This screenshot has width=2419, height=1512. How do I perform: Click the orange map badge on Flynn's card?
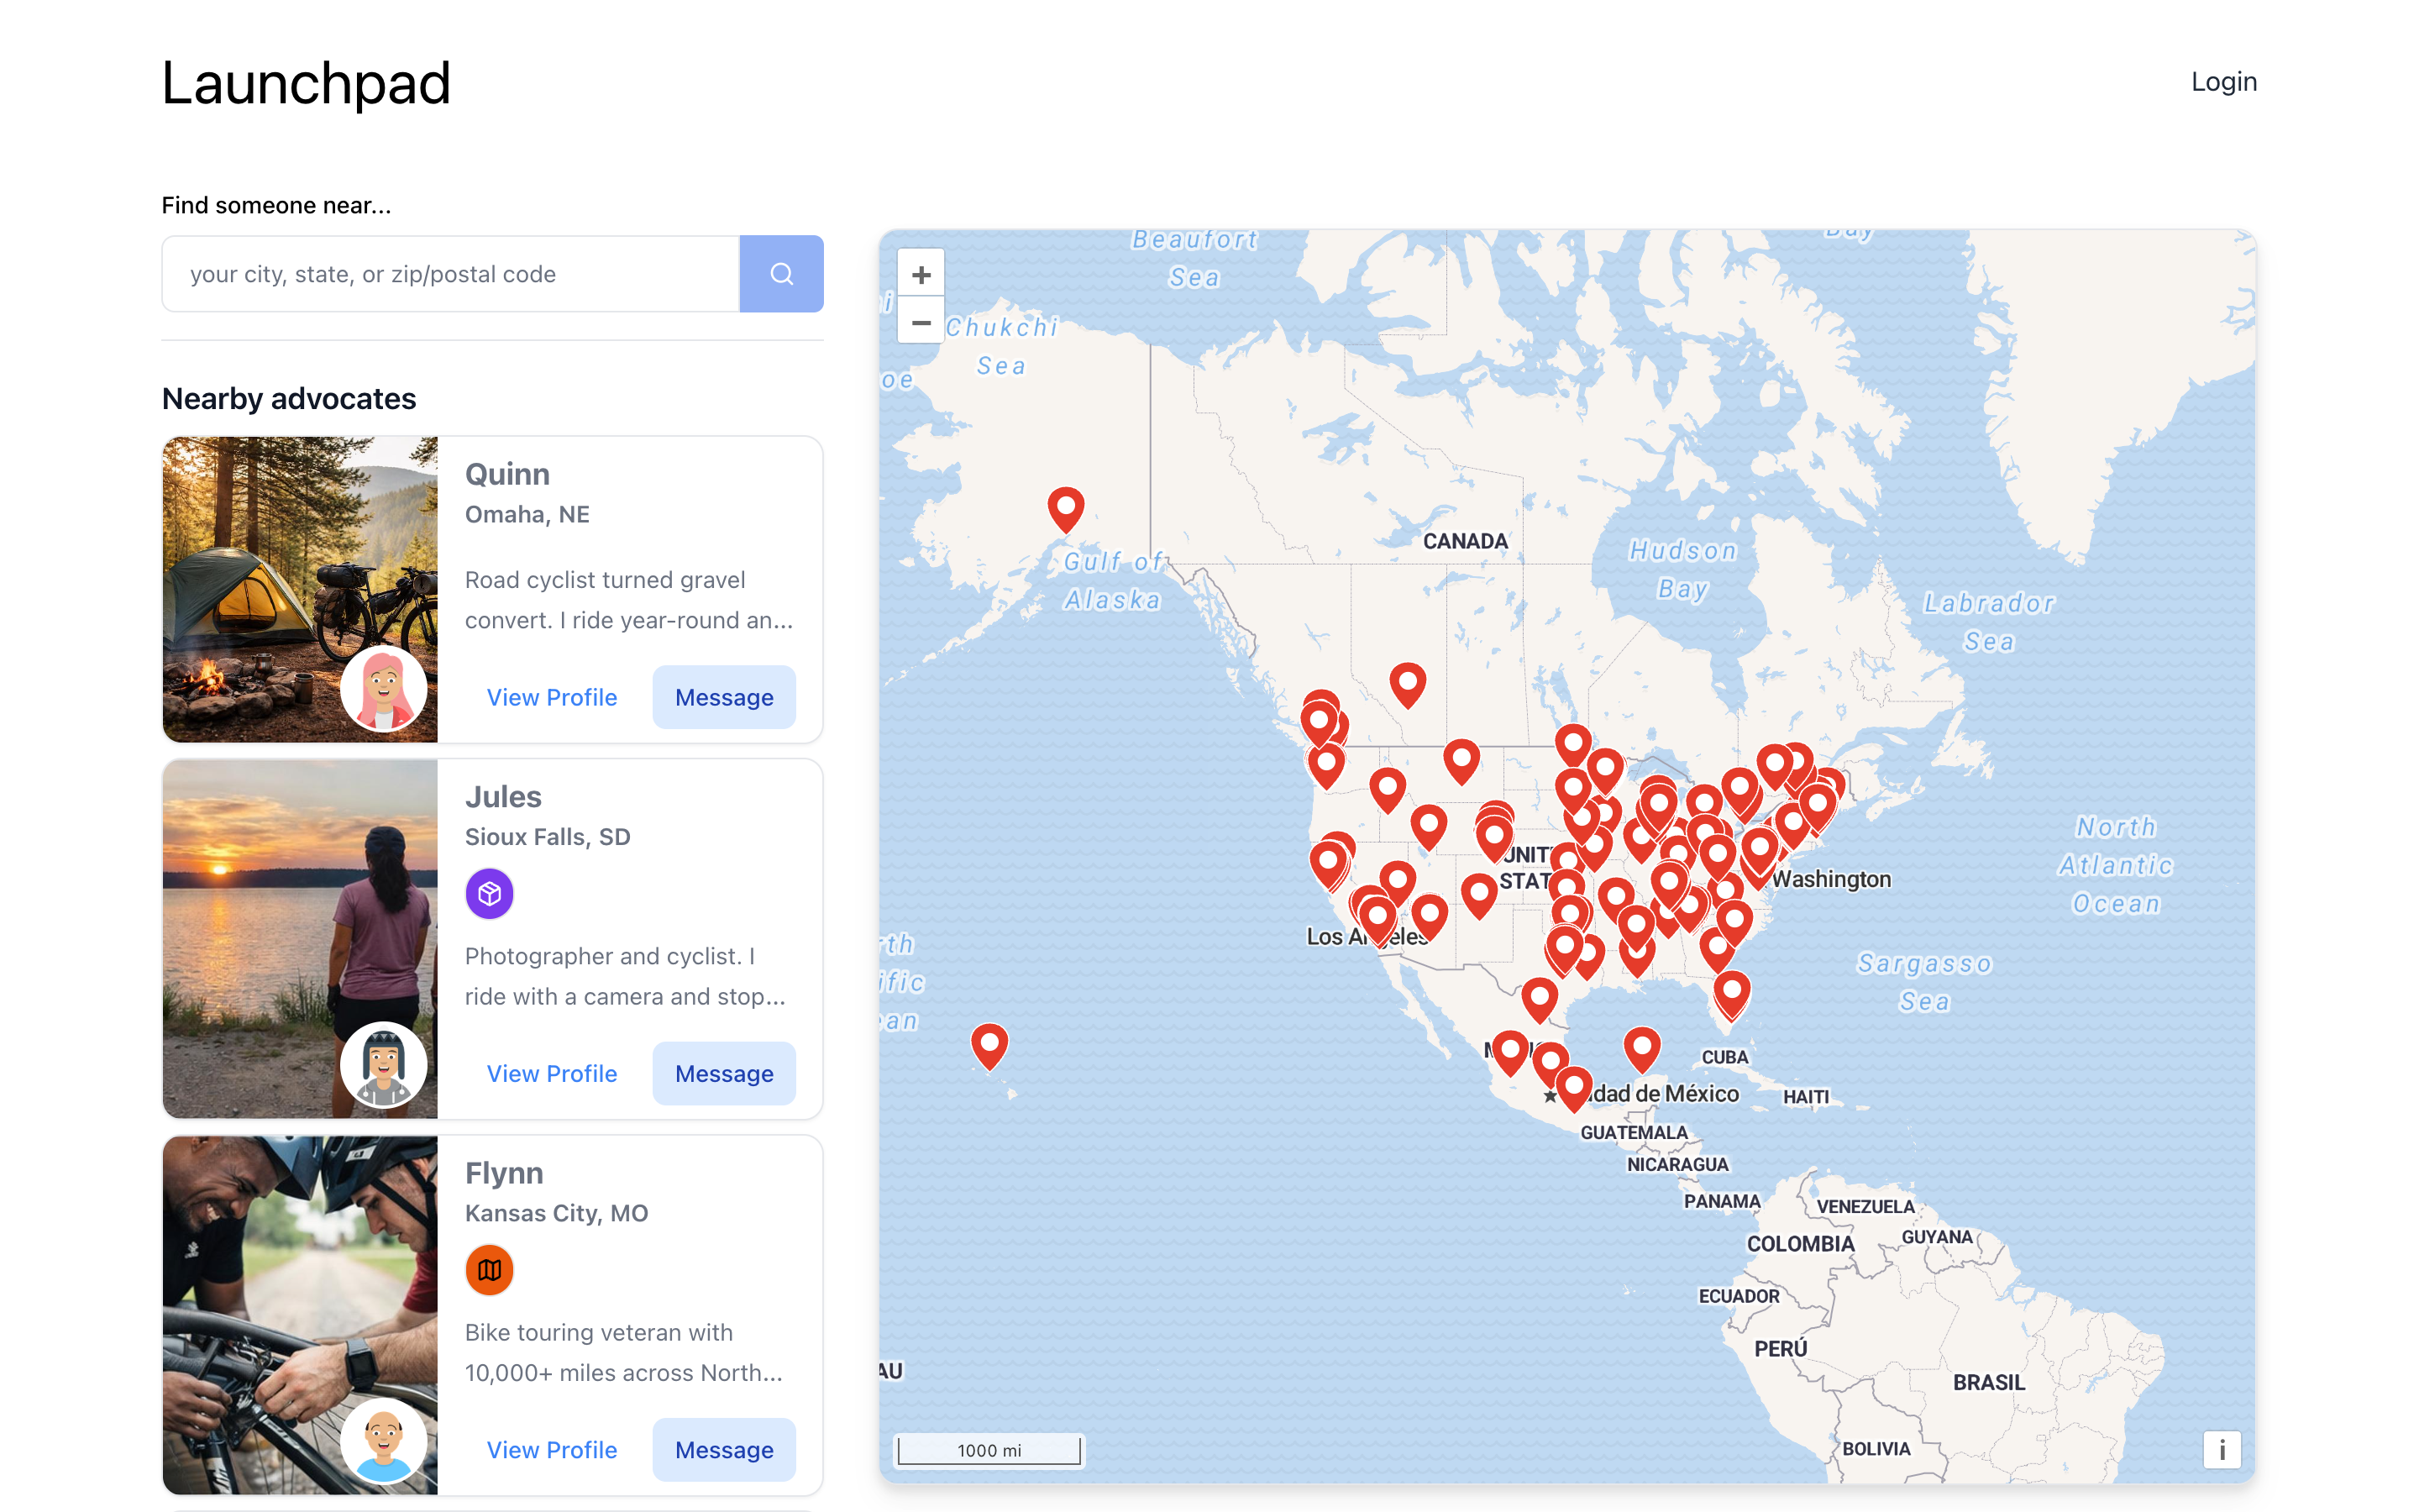point(489,1270)
